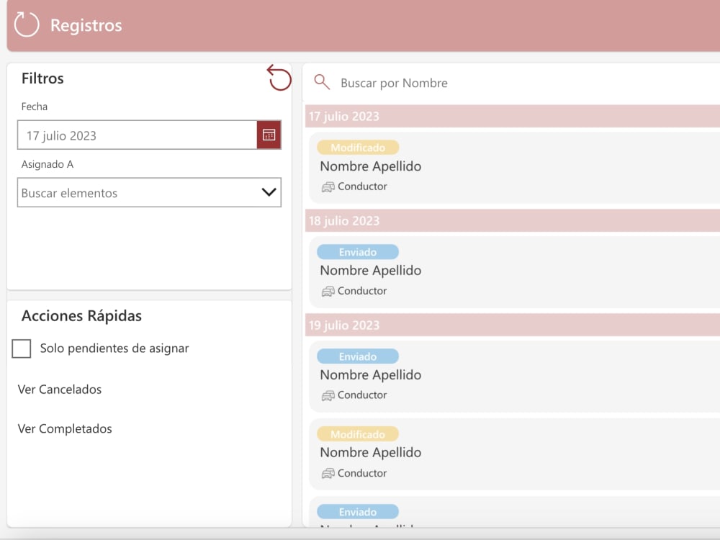The width and height of the screenshot is (720, 540).
Task: Select the Modificado badge under 17 julio 2023
Action: click(x=358, y=148)
